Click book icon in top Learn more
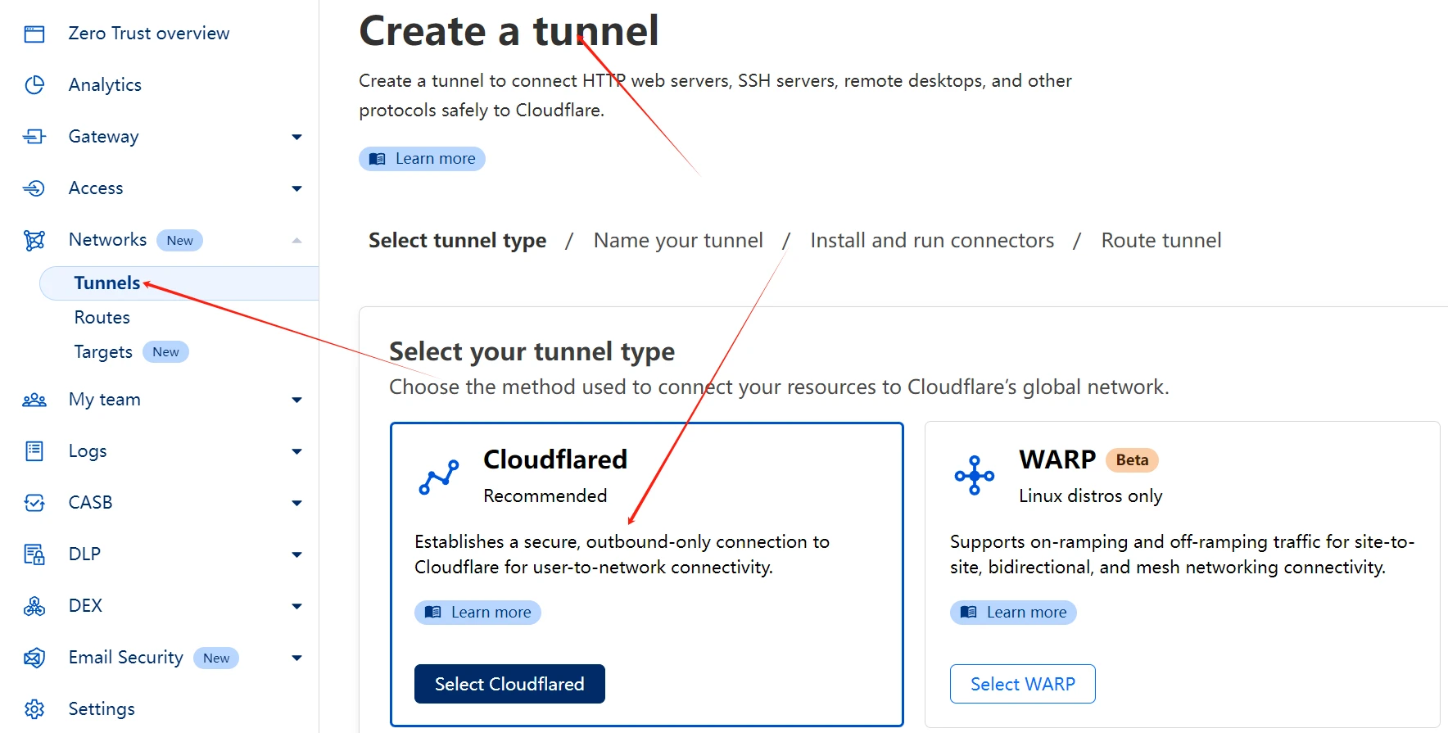Image resolution: width=1448 pixels, height=733 pixels. pos(378,159)
